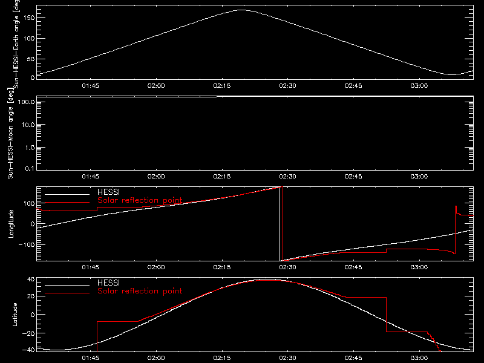Select 01:45 label under the Sun-HESSI-Earth plot
This screenshot has width=484, height=363.
pos(90,86)
